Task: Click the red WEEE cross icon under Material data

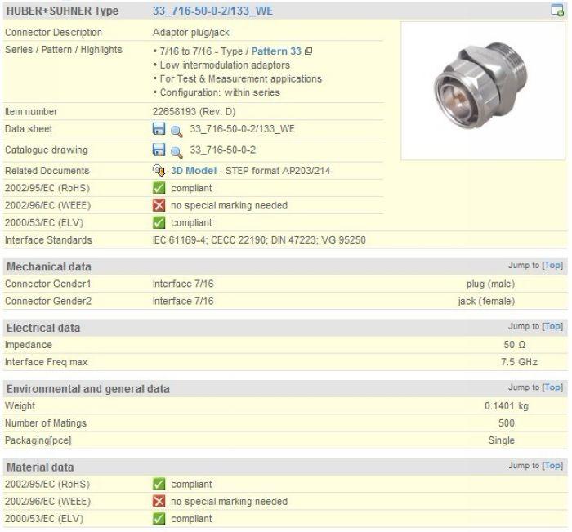Action: [x=159, y=501]
